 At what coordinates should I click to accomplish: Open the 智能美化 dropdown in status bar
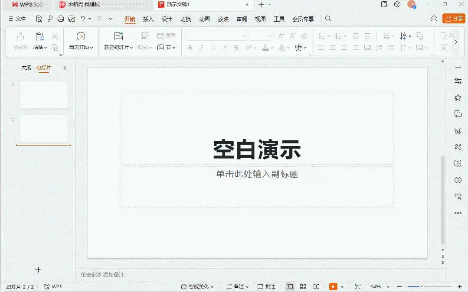coord(197,286)
